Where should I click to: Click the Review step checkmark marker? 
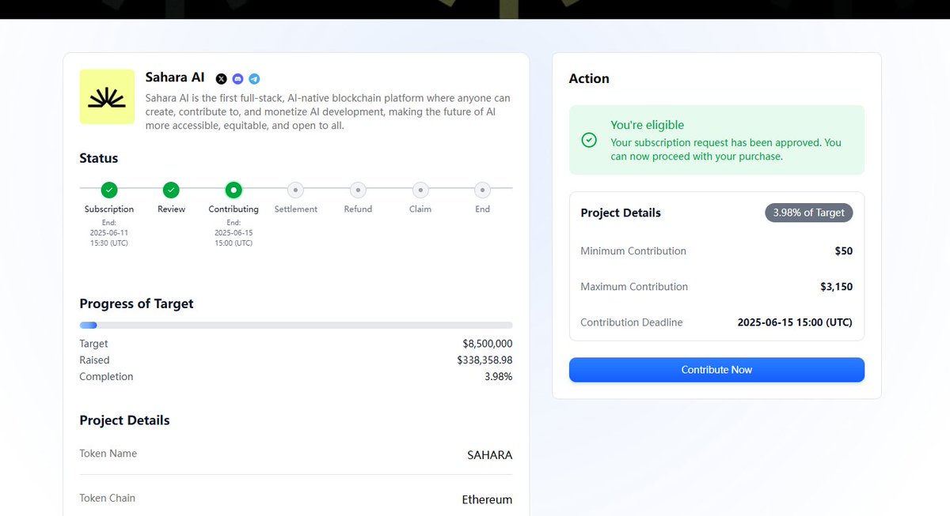point(171,190)
